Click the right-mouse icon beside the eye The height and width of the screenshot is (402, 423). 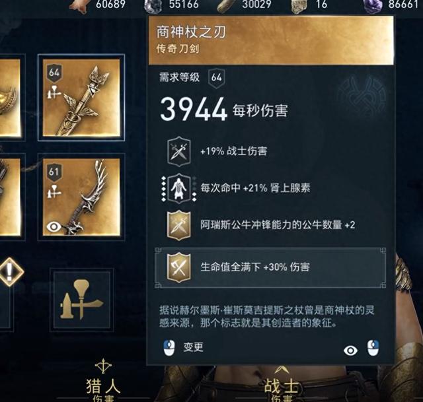pyautogui.click(x=373, y=348)
